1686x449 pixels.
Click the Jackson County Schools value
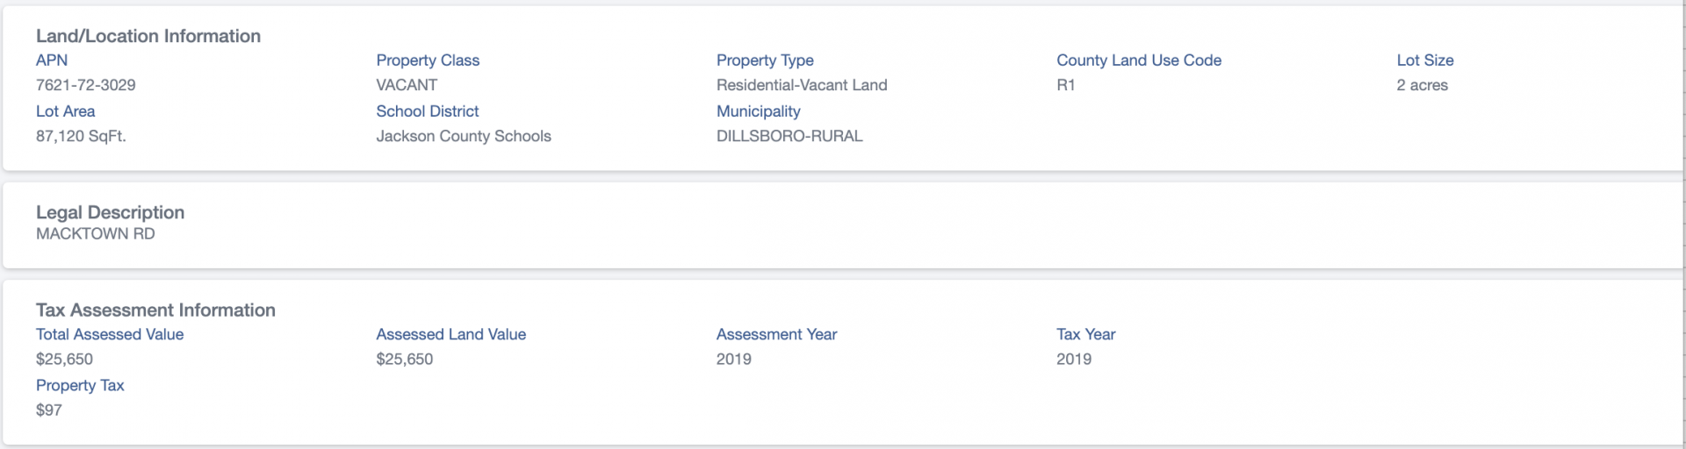[x=464, y=136]
